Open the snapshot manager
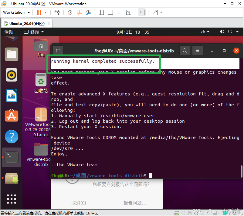Image resolution: width=244 pixels, height=216 pixels. click(88, 12)
